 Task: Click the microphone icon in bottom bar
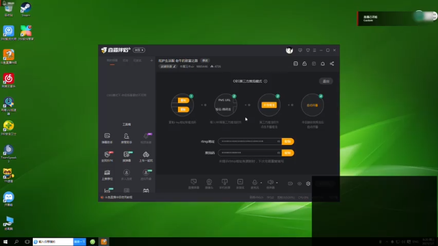(x=255, y=182)
